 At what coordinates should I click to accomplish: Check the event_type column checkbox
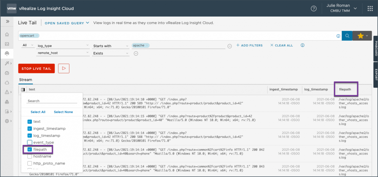pos(30,142)
